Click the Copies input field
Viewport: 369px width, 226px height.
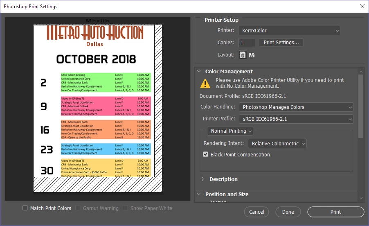(x=247, y=43)
